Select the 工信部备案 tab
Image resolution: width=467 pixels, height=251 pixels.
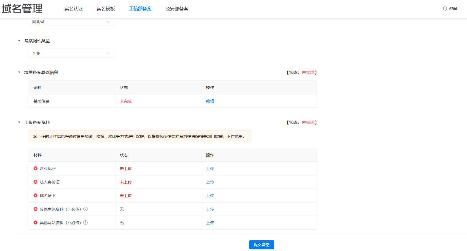pyautogui.click(x=140, y=9)
